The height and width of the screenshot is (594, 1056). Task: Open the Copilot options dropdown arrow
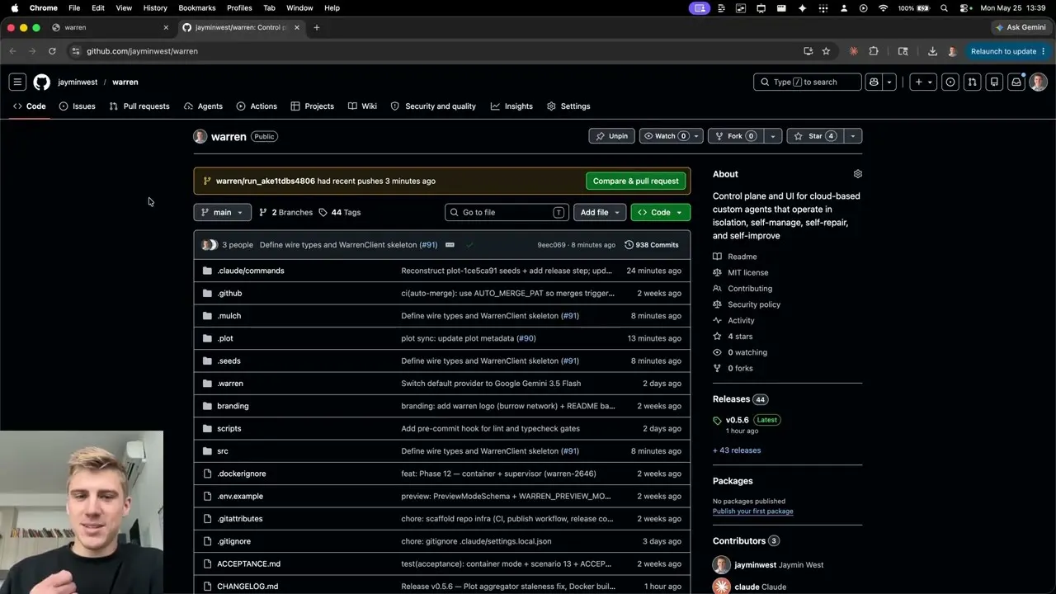point(889,82)
